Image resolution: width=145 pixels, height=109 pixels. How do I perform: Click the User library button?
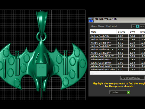[x=142, y=26]
